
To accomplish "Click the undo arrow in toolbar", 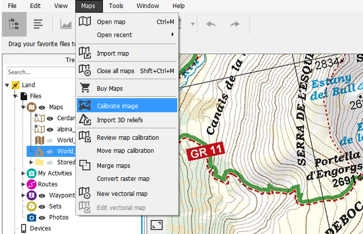I will pyautogui.click(x=211, y=24).
